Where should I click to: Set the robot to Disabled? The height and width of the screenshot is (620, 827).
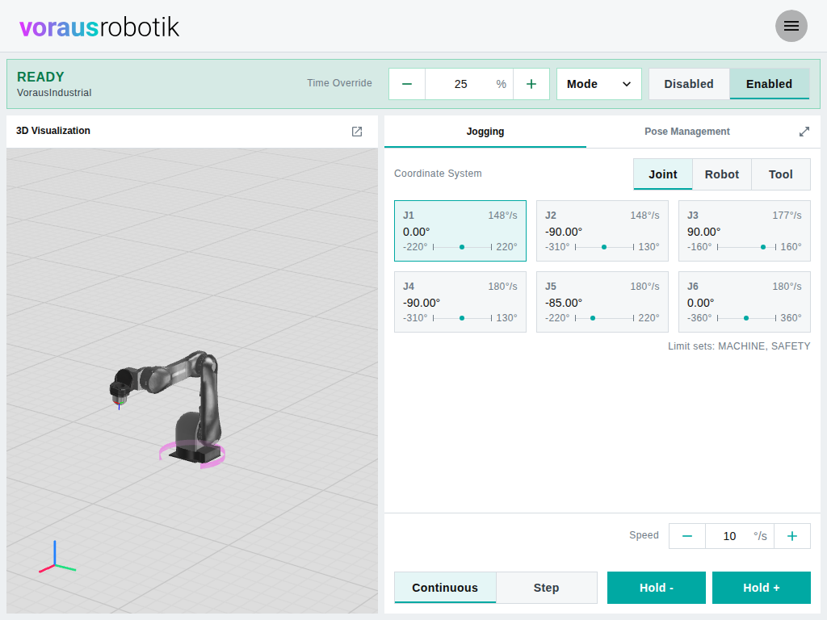(689, 84)
